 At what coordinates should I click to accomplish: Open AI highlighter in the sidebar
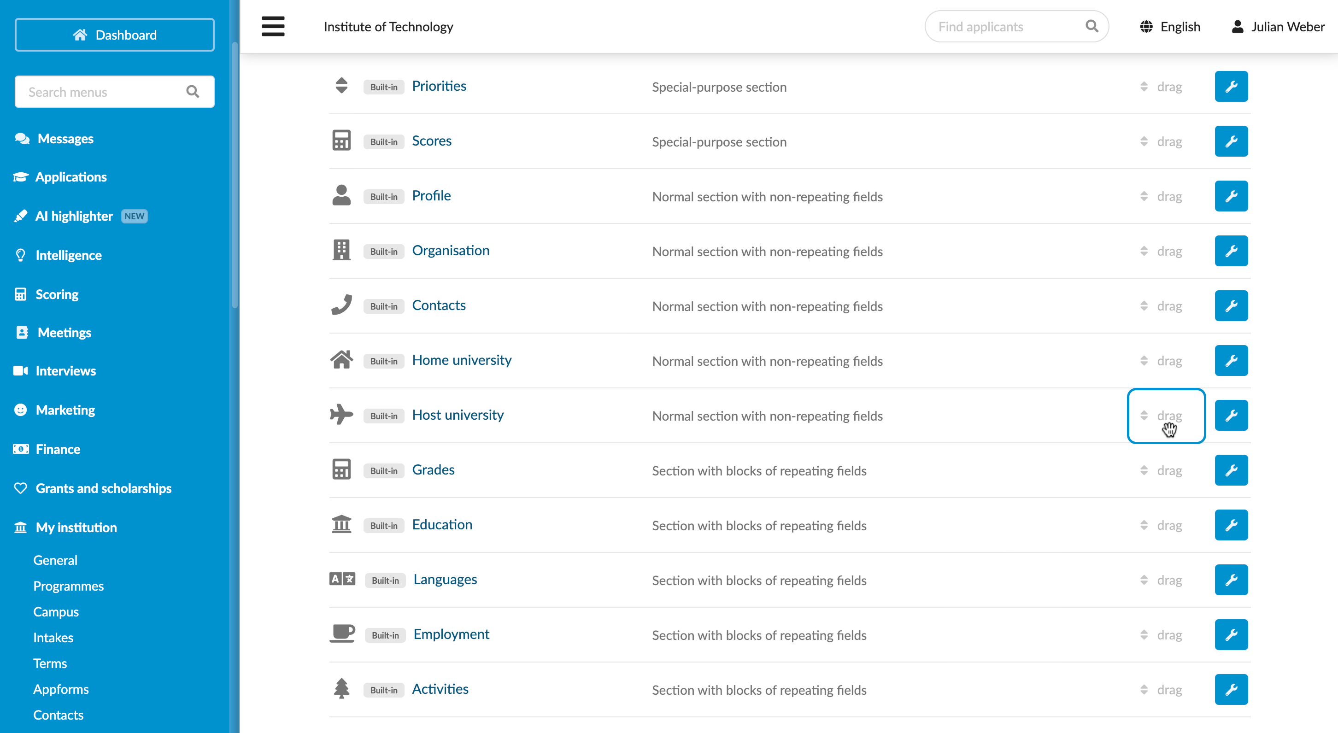tap(73, 216)
